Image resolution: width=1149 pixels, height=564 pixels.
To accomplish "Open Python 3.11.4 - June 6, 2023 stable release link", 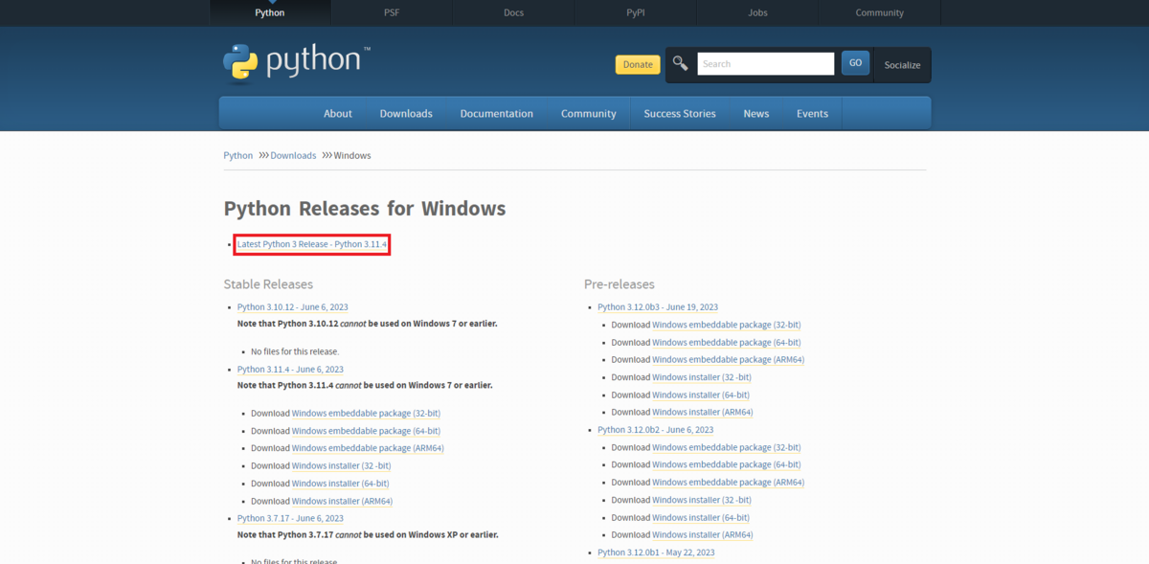I will pyautogui.click(x=290, y=369).
